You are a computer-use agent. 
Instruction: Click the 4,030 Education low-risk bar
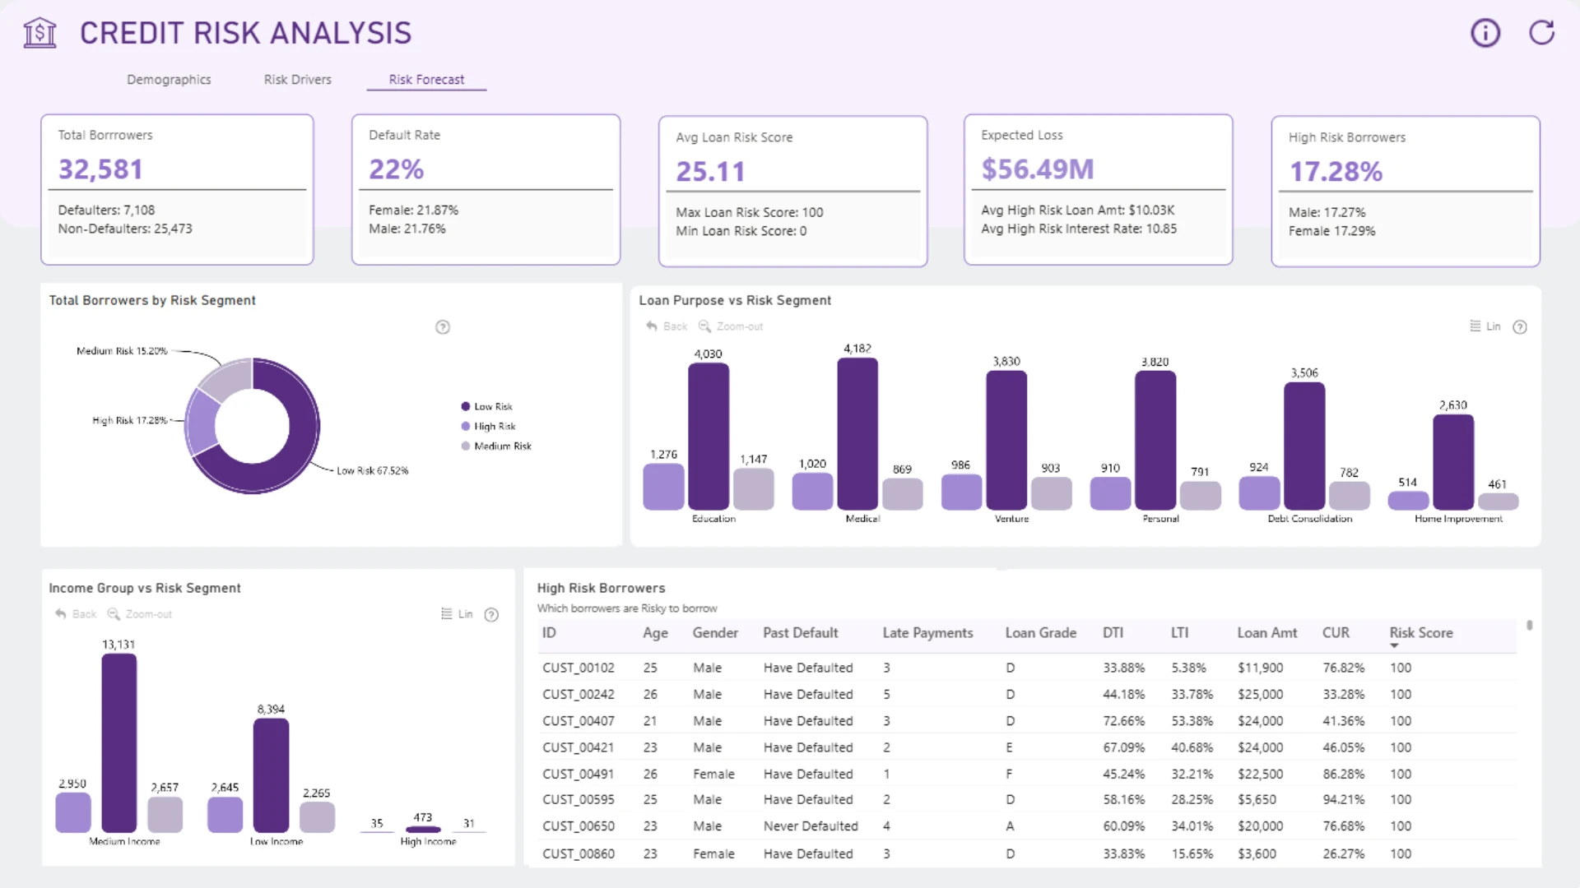click(x=709, y=437)
